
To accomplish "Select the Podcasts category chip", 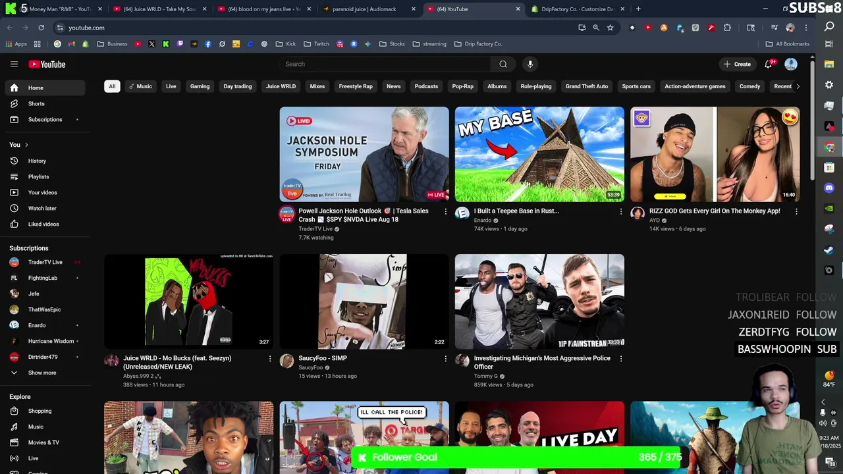I will [x=426, y=86].
